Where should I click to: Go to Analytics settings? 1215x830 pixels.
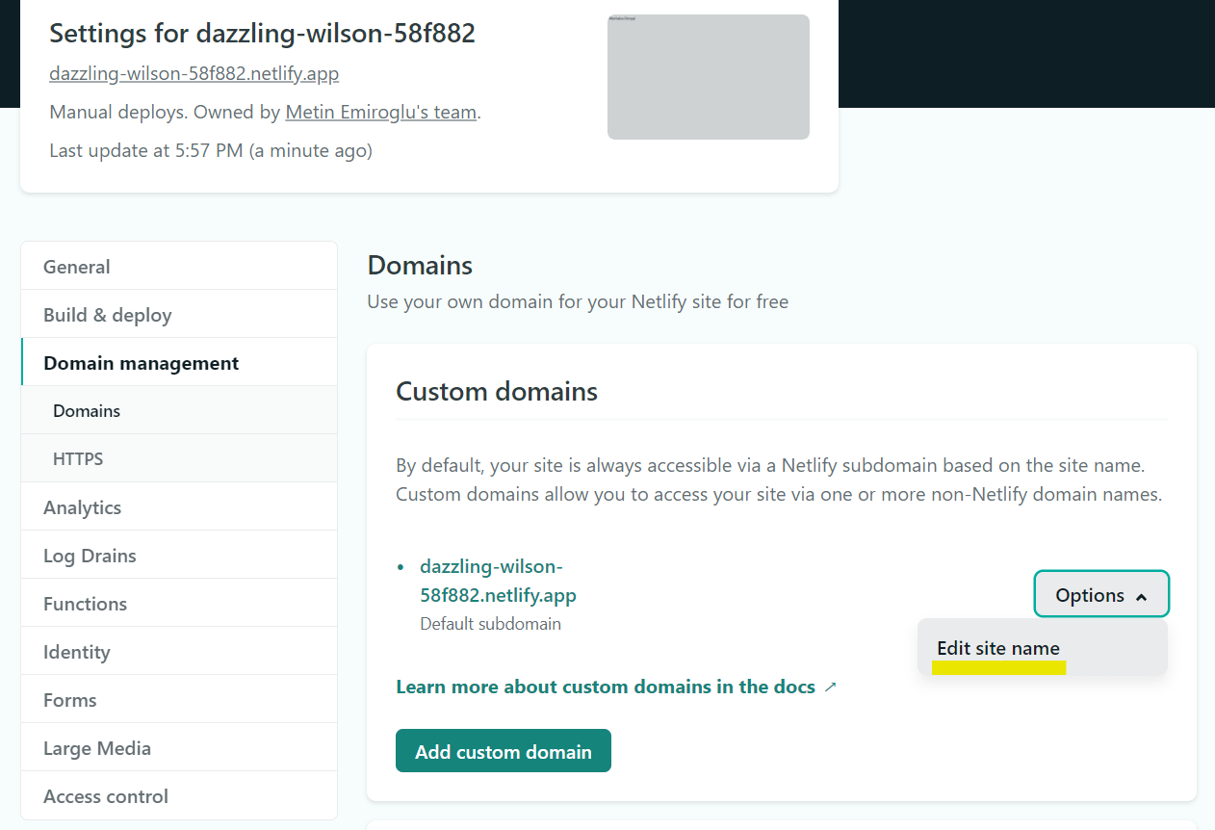pyautogui.click(x=179, y=506)
